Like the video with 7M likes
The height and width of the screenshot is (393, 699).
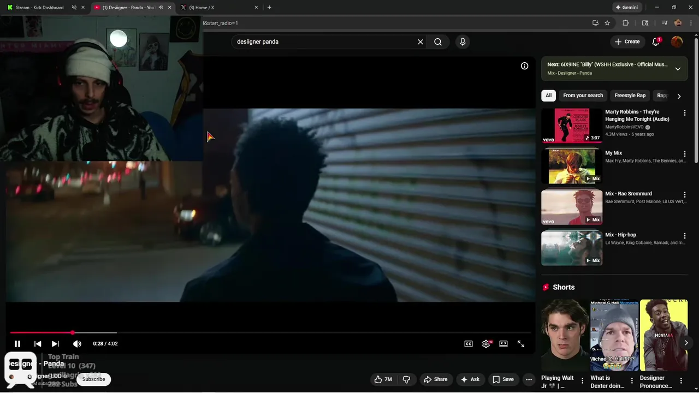[x=383, y=379]
